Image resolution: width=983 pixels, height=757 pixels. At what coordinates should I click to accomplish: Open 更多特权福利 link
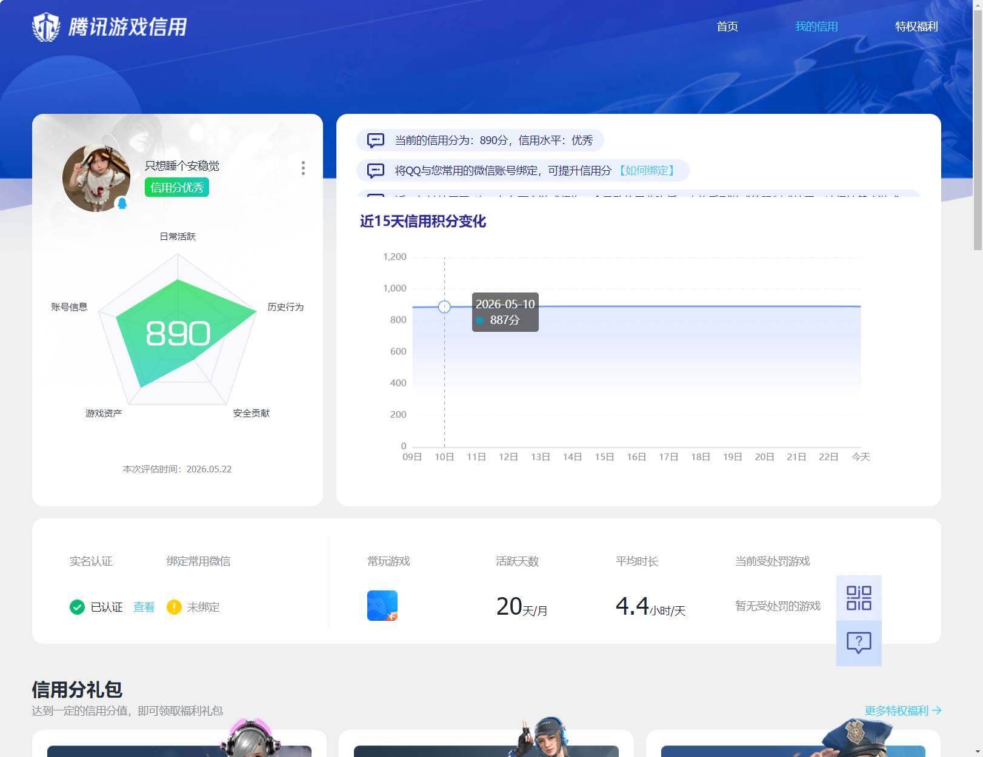pyautogui.click(x=903, y=710)
